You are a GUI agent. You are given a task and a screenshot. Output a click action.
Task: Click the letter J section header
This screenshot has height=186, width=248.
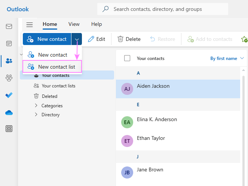[178, 157]
